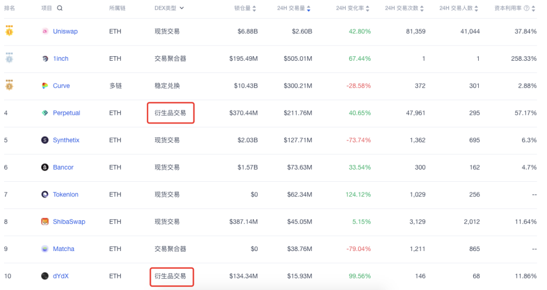The image size is (547, 290).
Task: Open the 1inch project link
Action: coord(61,59)
